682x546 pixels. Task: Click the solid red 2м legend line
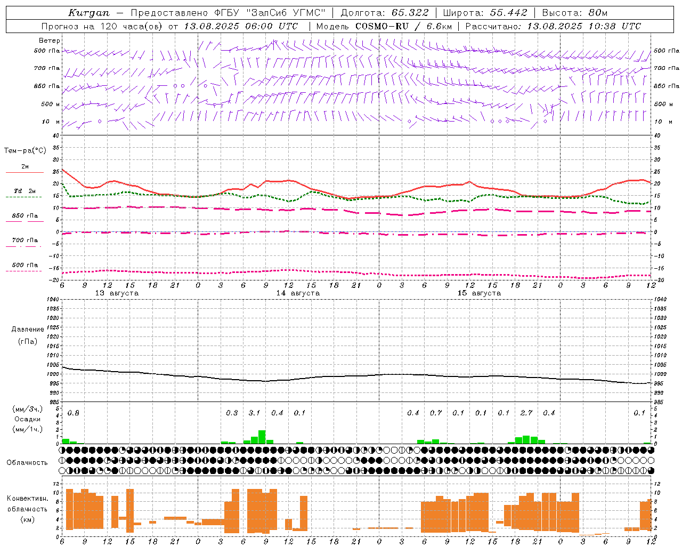(x=25, y=172)
